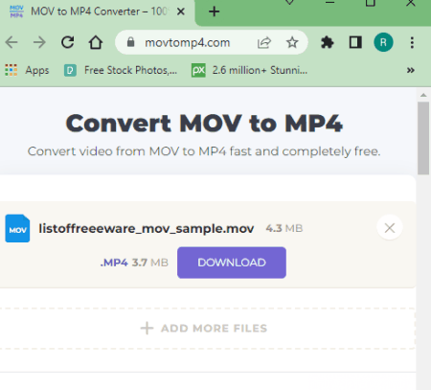431x390 pixels.
Task: Click the padlock site info icon
Action: [130, 42]
